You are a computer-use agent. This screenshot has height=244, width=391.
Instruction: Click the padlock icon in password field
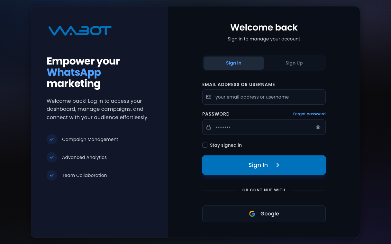[x=209, y=127]
